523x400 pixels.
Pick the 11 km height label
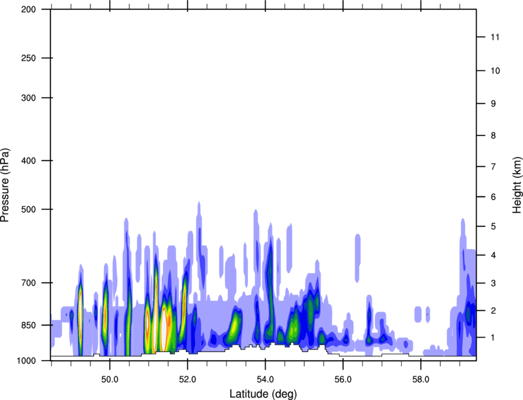(495, 37)
